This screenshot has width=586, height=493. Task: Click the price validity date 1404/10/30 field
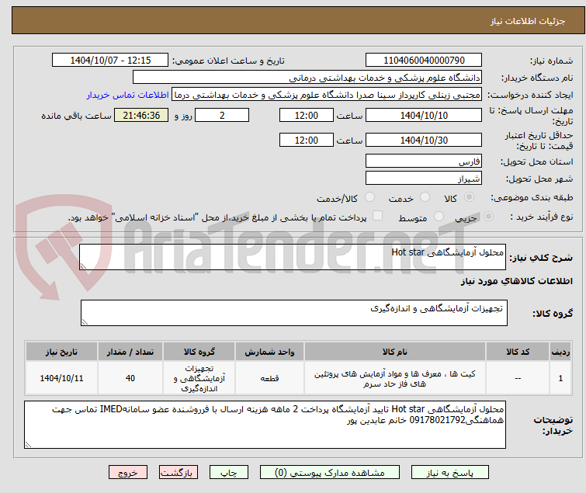click(424, 140)
